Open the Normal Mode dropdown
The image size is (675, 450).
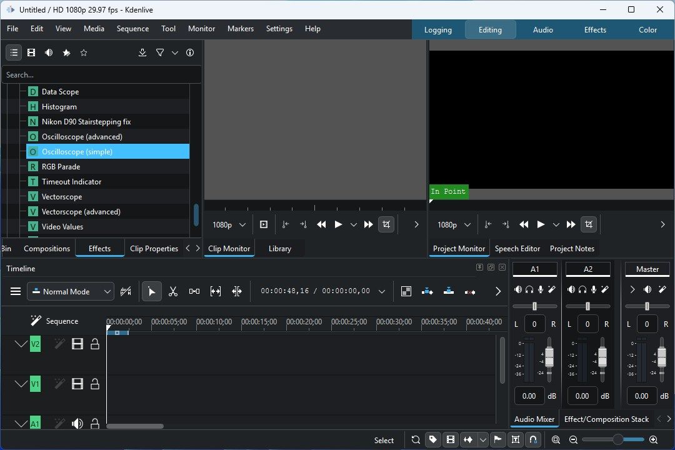(71, 291)
